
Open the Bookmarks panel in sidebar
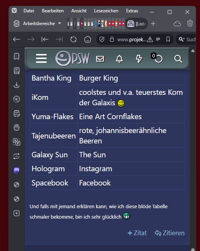[x=17, y=56]
